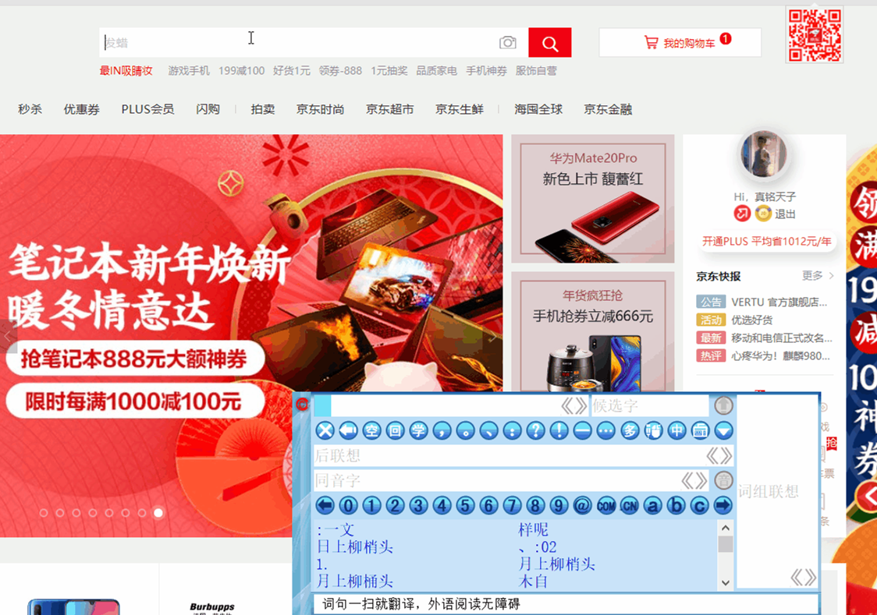Click the gray up-arrow button beside 候选字

tap(723, 405)
